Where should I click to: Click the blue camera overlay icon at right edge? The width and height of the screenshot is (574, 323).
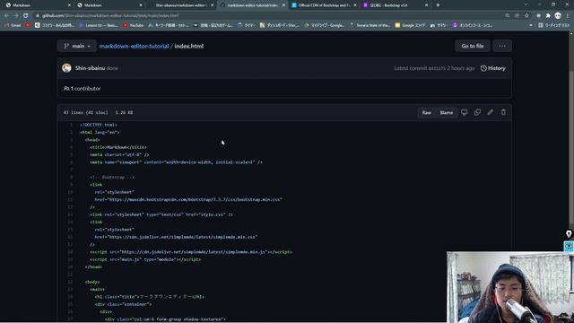(569, 246)
